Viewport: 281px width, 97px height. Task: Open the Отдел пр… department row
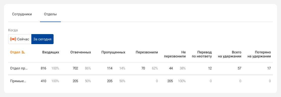[x=140, y=68]
